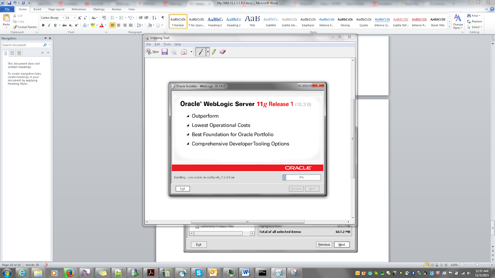The image size is (495, 278).
Task: Open Snipping Tool's Edit menu
Action: 157,44
